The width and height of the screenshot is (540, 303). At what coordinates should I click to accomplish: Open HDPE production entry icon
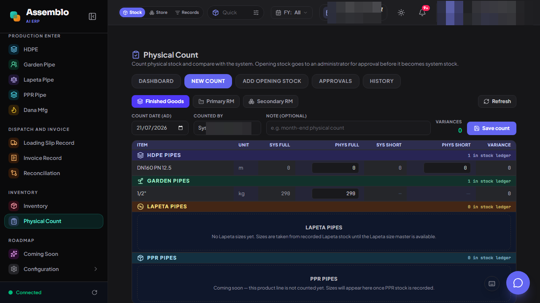(x=14, y=49)
